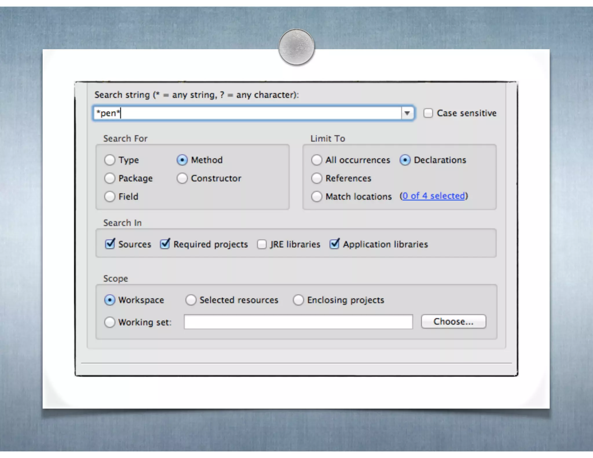The image size is (593, 458).
Task: Disable Application libraries checkbox
Action: coord(334,244)
